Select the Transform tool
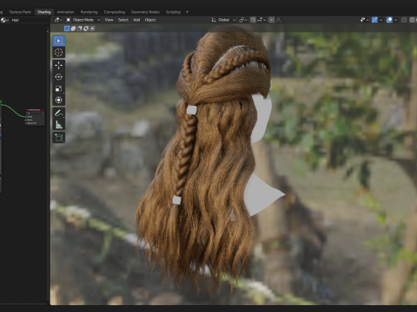 point(59,101)
